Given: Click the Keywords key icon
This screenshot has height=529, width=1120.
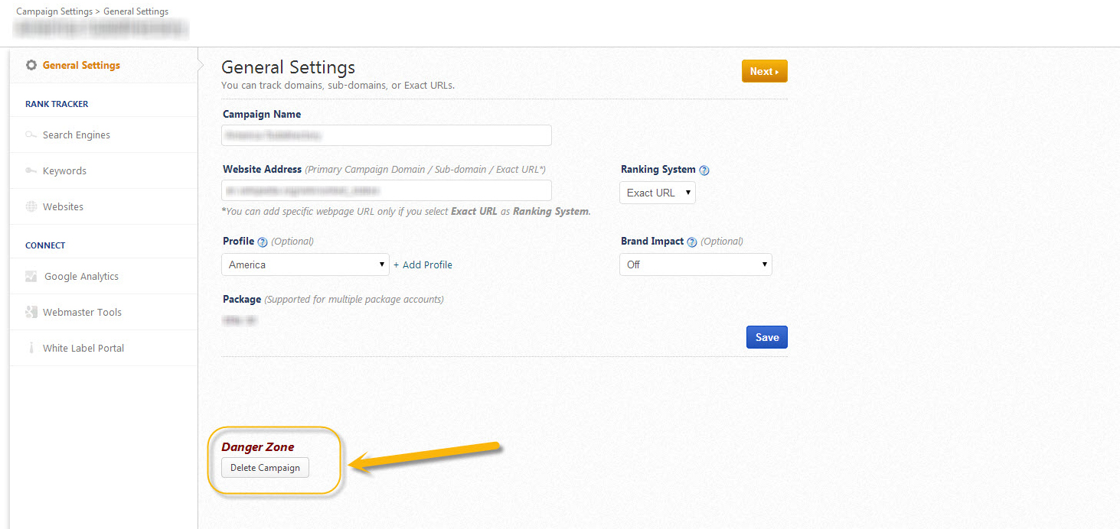Looking at the screenshot, I should (x=31, y=171).
